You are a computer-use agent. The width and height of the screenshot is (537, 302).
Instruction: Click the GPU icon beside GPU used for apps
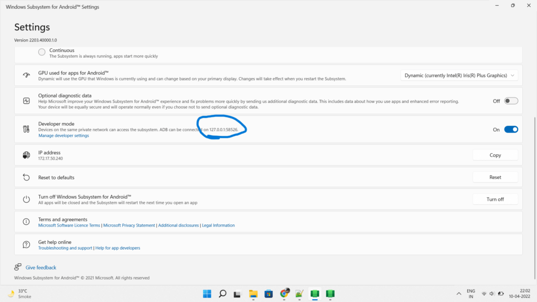pos(26,75)
